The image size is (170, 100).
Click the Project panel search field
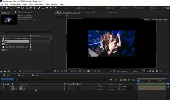pyautogui.click(x=26, y=32)
